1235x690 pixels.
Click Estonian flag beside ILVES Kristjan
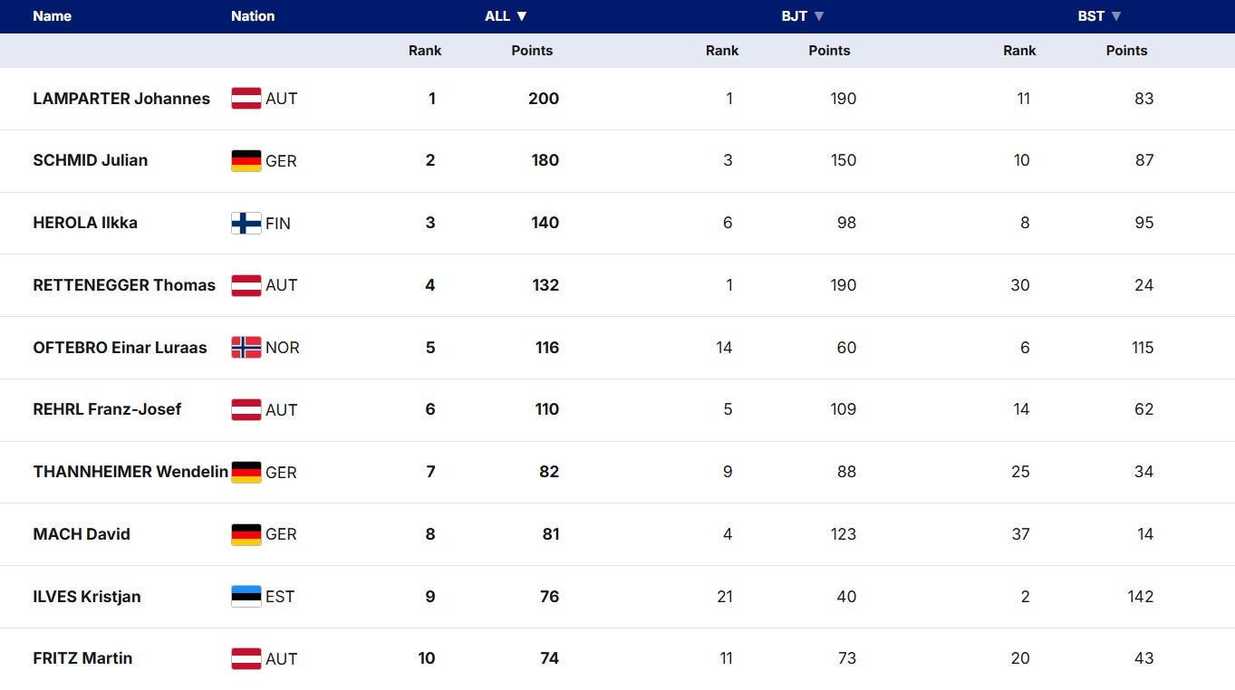(246, 597)
